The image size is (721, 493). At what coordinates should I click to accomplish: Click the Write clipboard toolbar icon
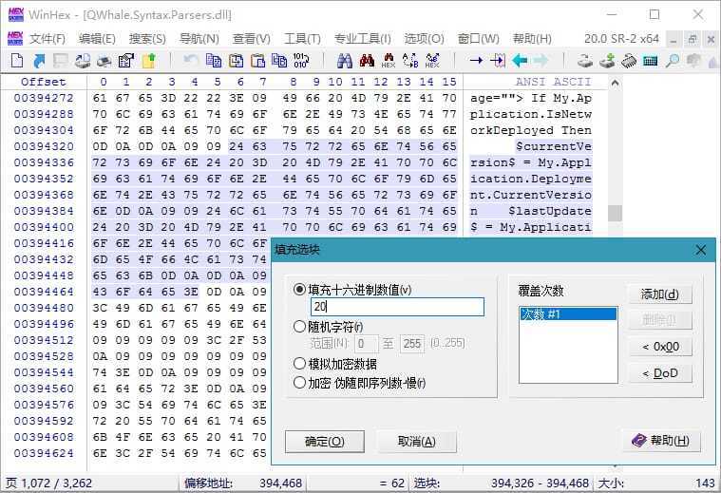tap(236, 60)
